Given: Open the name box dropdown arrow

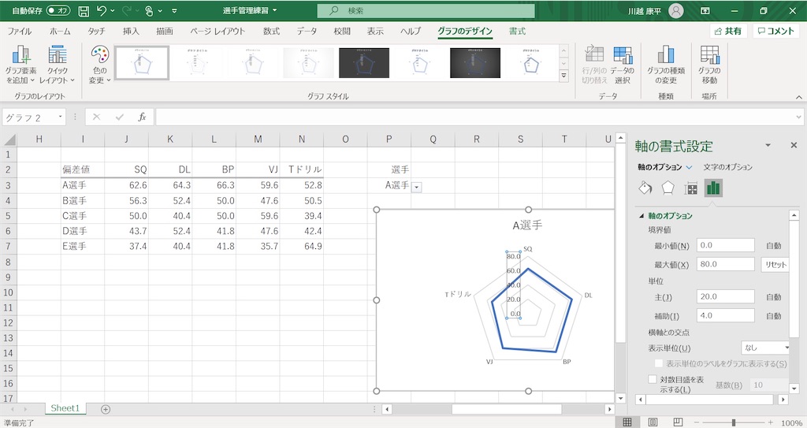Looking at the screenshot, I should click(x=60, y=117).
